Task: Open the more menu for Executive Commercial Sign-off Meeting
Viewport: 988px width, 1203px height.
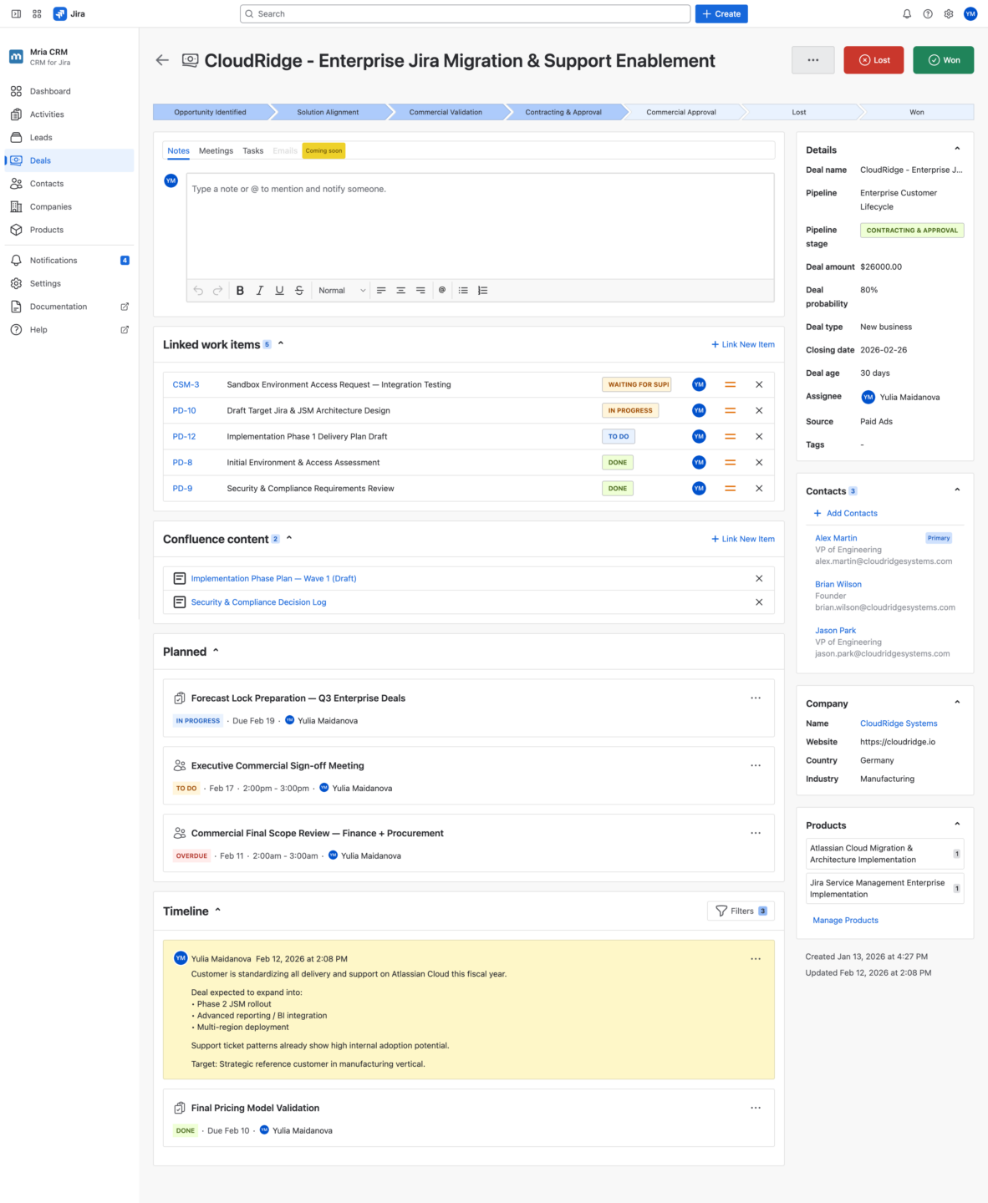Action: (x=756, y=765)
